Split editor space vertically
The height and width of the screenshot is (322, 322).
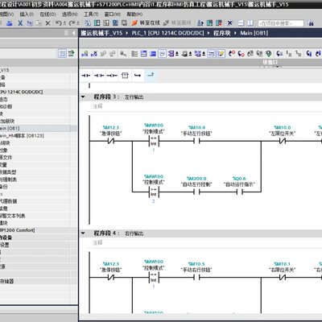coord(250,23)
